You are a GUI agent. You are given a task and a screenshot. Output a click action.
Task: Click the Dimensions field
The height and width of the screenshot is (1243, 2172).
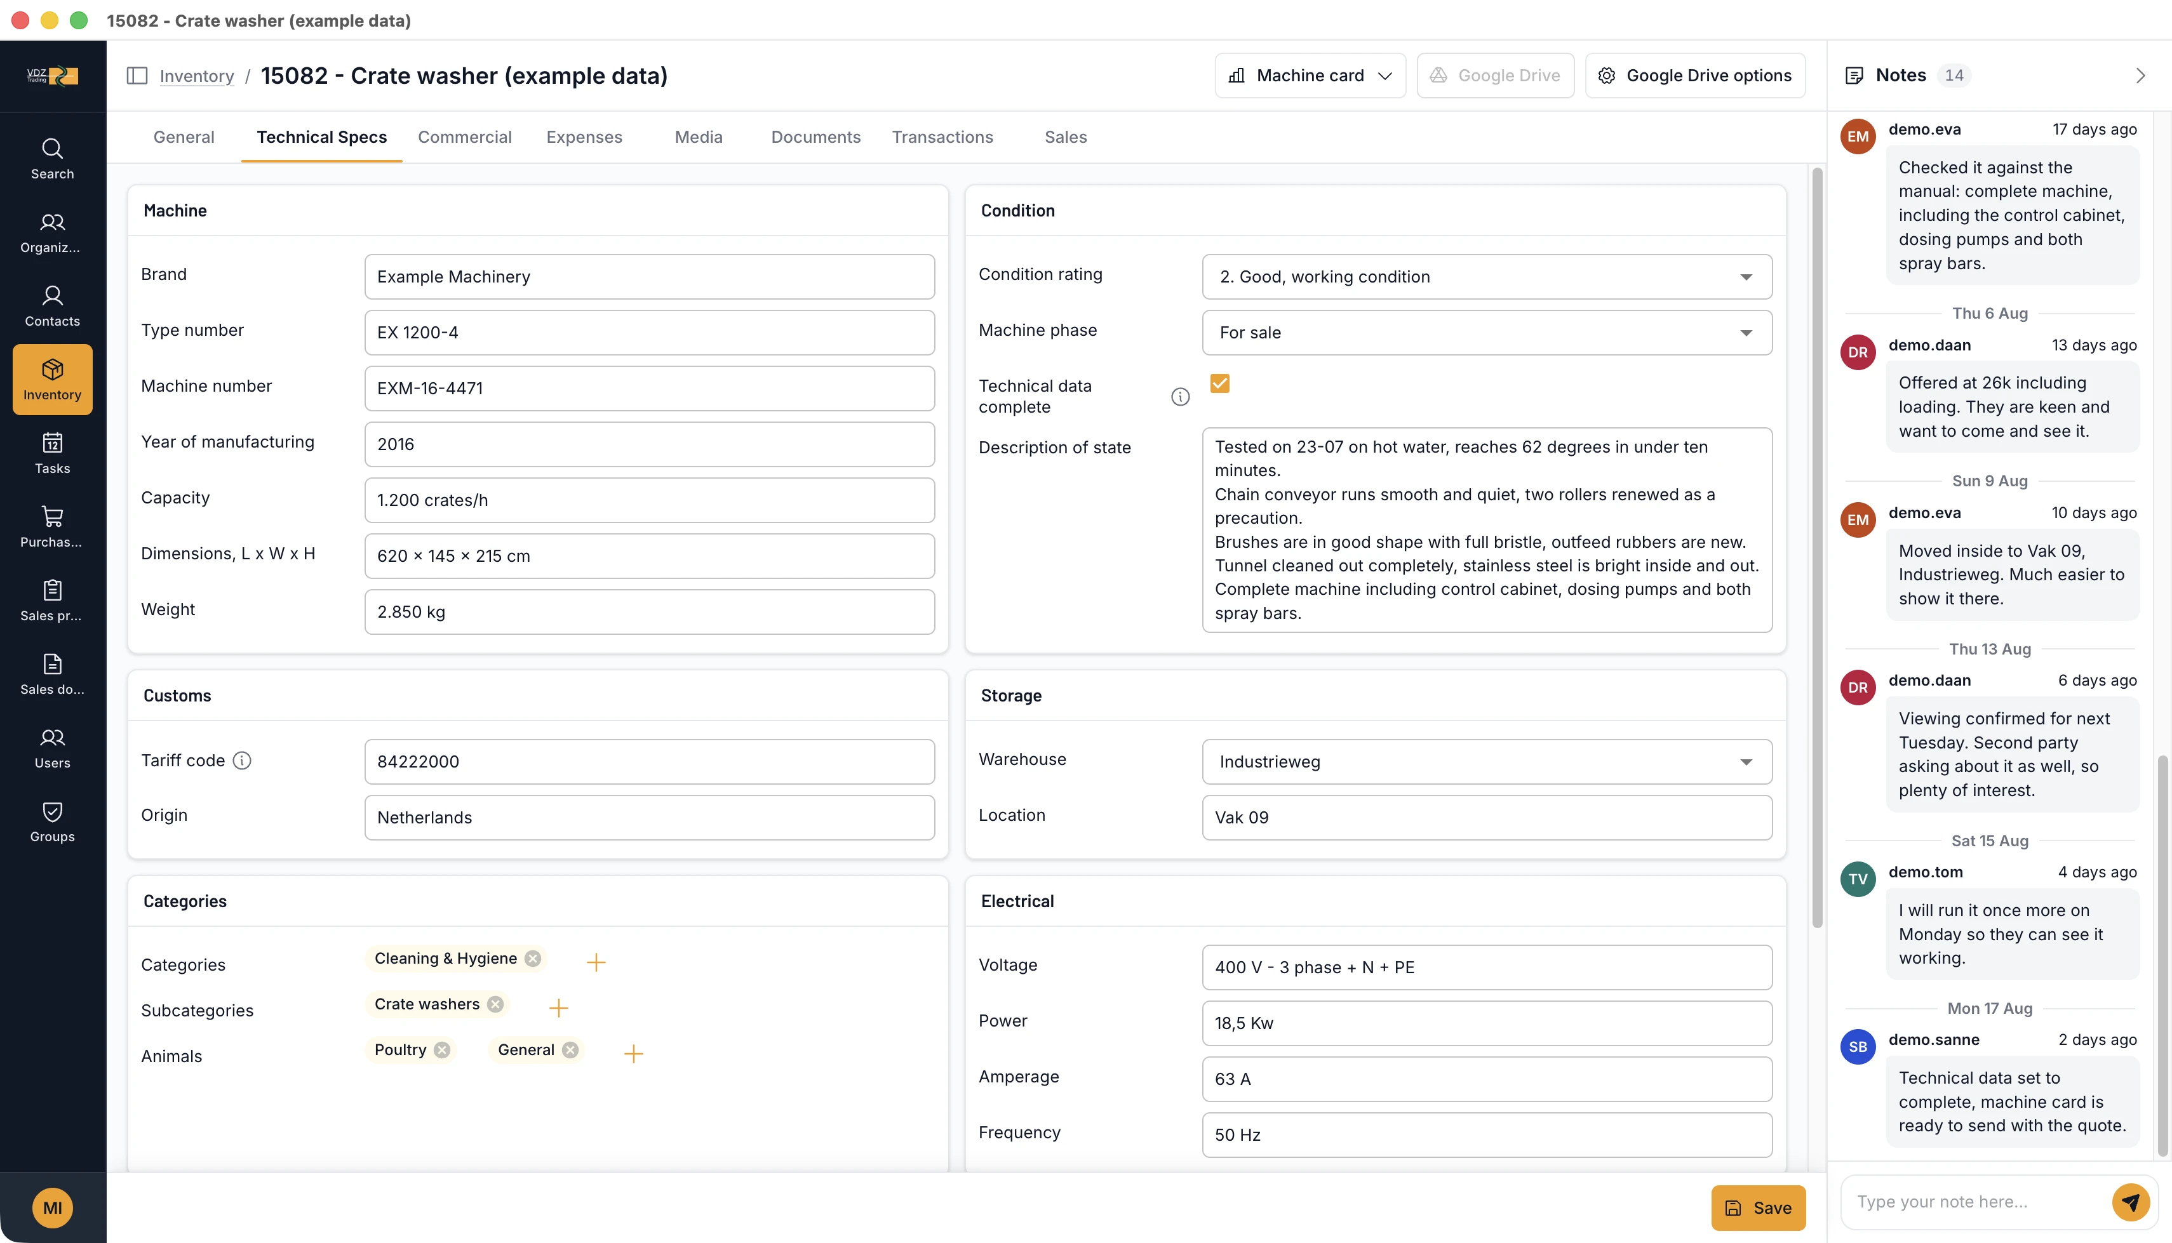tap(649, 555)
